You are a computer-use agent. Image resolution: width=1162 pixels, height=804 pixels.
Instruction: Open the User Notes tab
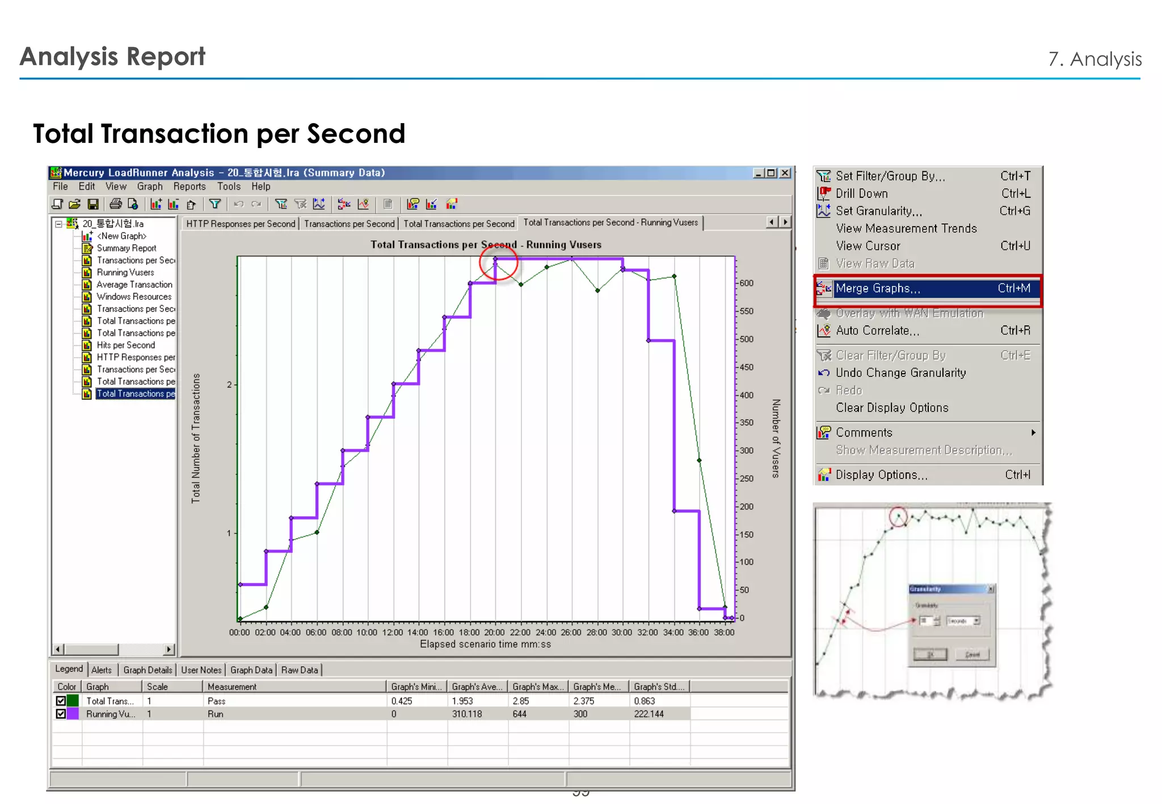pos(201,670)
